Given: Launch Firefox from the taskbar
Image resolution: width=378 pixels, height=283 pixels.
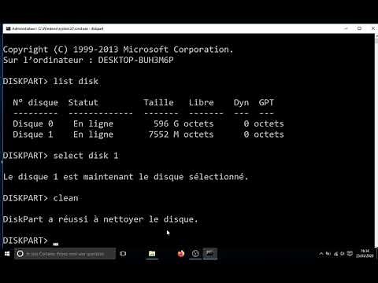Looking at the screenshot, I should (181, 254).
